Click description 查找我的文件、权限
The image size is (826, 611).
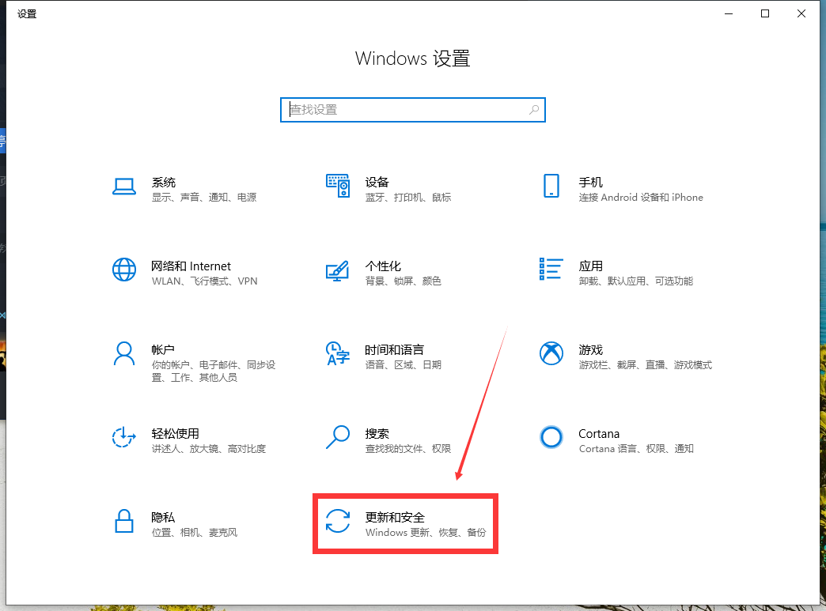(407, 448)
